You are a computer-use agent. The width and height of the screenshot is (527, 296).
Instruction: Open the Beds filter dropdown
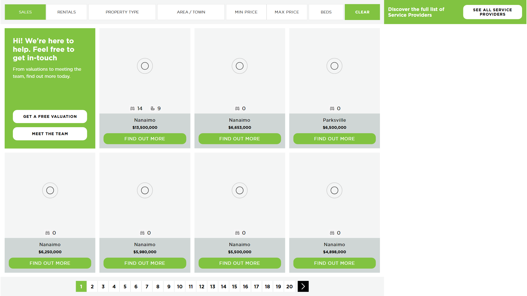click(x=326, y=12)
